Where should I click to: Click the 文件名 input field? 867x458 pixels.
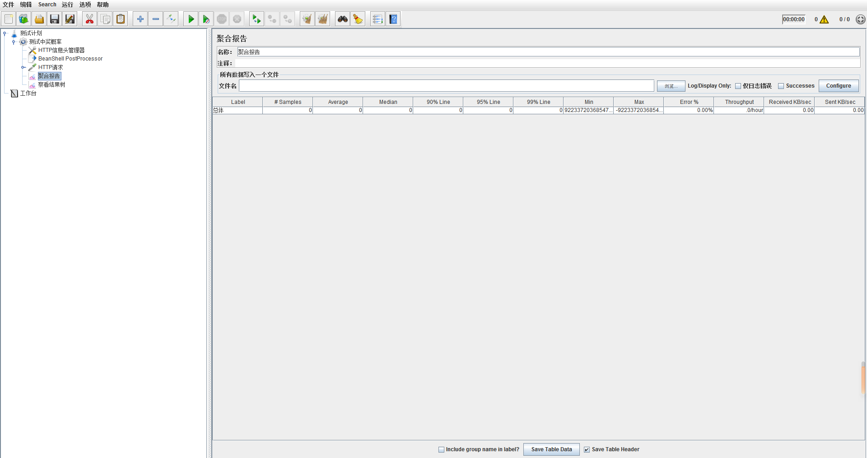point(446,86)
